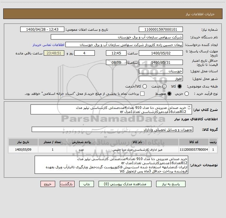Image resolution: width=226 pixels, height=218 pixels.
Task: Click the page title جزئیات اطلاعات نیاز
Action: (x=200, y=14)
